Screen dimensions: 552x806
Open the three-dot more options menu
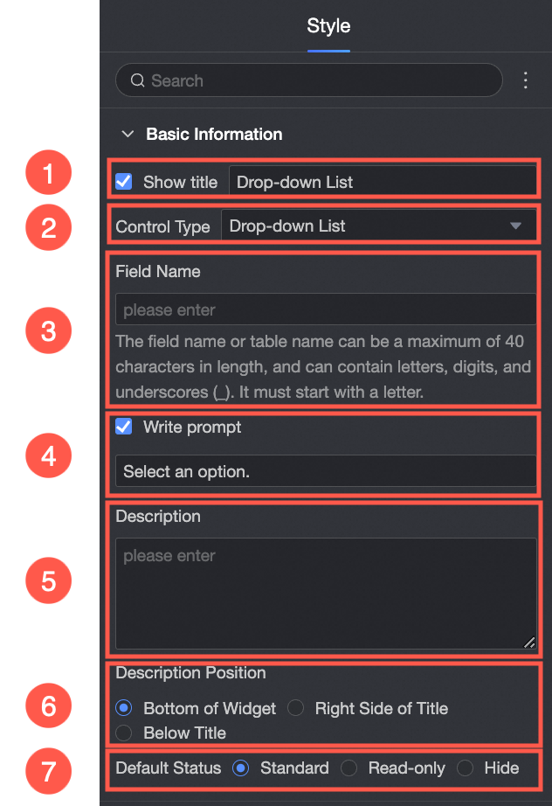526,80
